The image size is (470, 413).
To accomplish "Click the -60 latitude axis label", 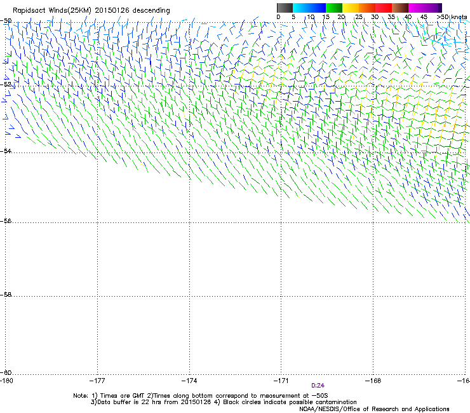I will tap(6, 372).
